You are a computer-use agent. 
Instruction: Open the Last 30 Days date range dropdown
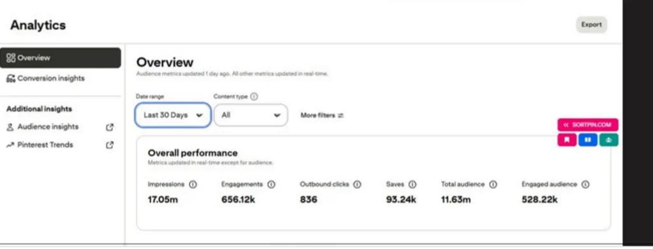click(x=173, y=115)
